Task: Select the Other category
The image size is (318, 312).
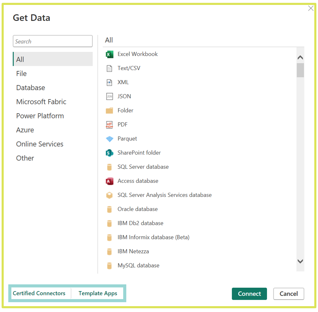Action: [53, 158]
